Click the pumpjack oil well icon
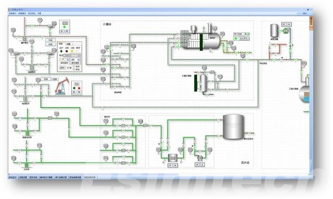This screenshot has height=199, width=333. point(62,86)
